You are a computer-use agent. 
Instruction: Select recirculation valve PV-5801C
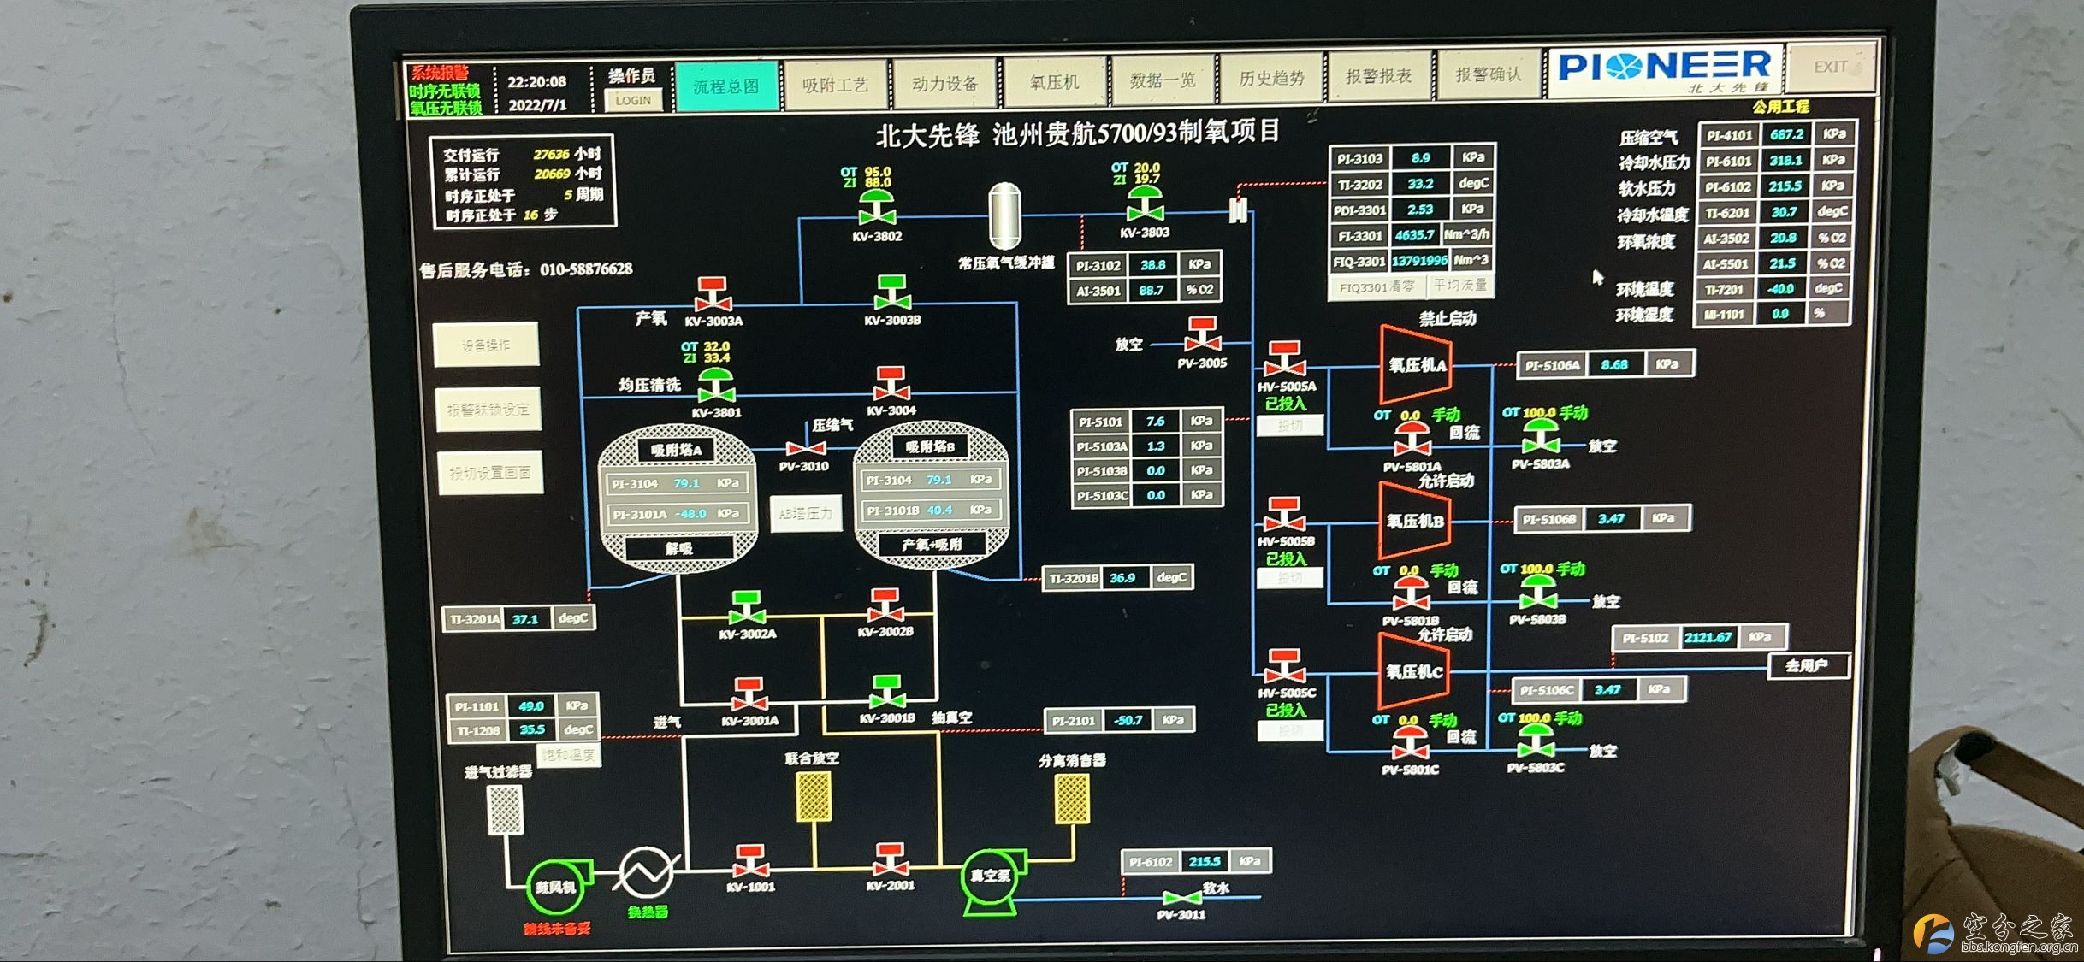[1411, 745]
